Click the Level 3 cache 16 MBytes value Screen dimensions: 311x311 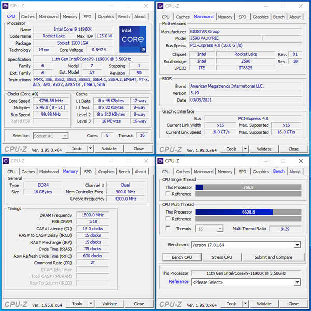click(x=111, y=121)
